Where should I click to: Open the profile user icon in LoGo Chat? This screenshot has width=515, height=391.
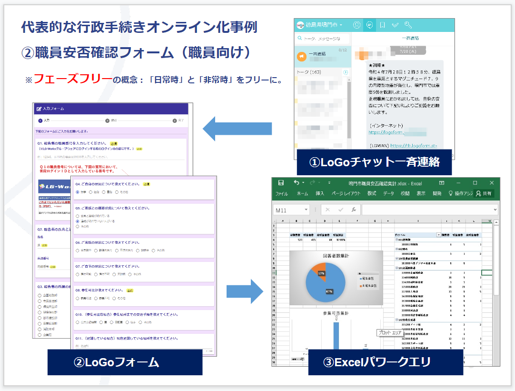pyautogui.click(x=357, y=25)
